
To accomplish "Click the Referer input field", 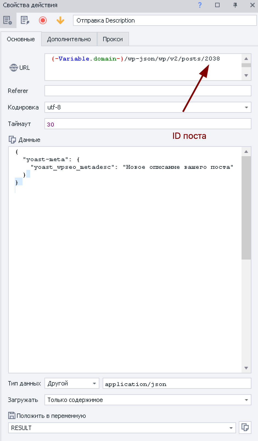I will pos(148,91).
